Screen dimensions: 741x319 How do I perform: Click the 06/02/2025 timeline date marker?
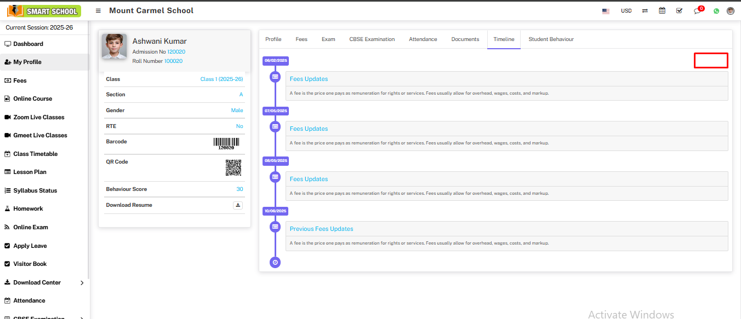click(276, 61)
